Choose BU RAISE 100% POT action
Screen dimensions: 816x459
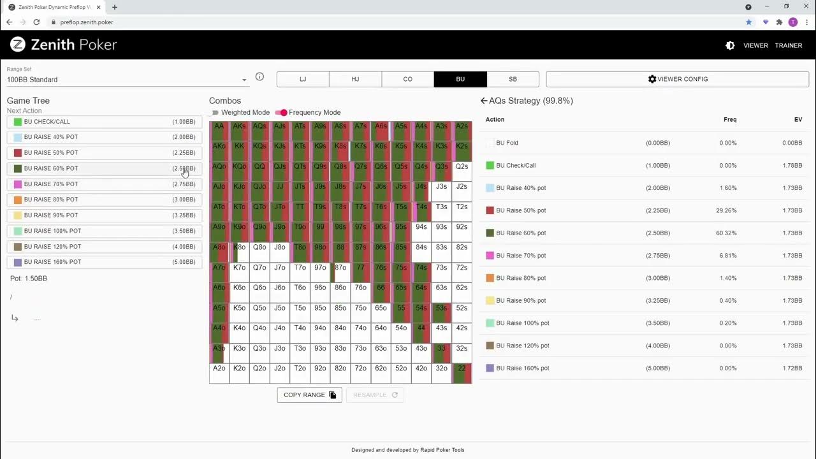[105, 231]
